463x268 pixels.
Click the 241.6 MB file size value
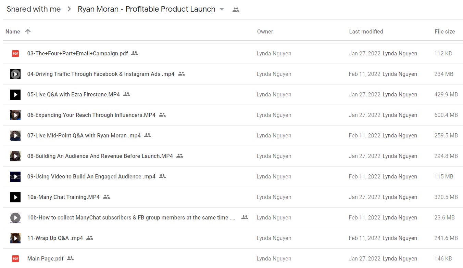click(x=446, y=238)
